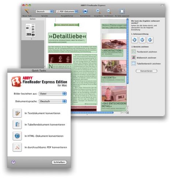Click the ABBYY FineReader logo icon
The image size is (171, 178).
pos(16,81)
